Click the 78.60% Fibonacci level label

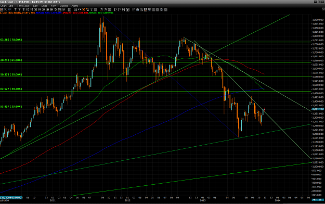point(11,40)
